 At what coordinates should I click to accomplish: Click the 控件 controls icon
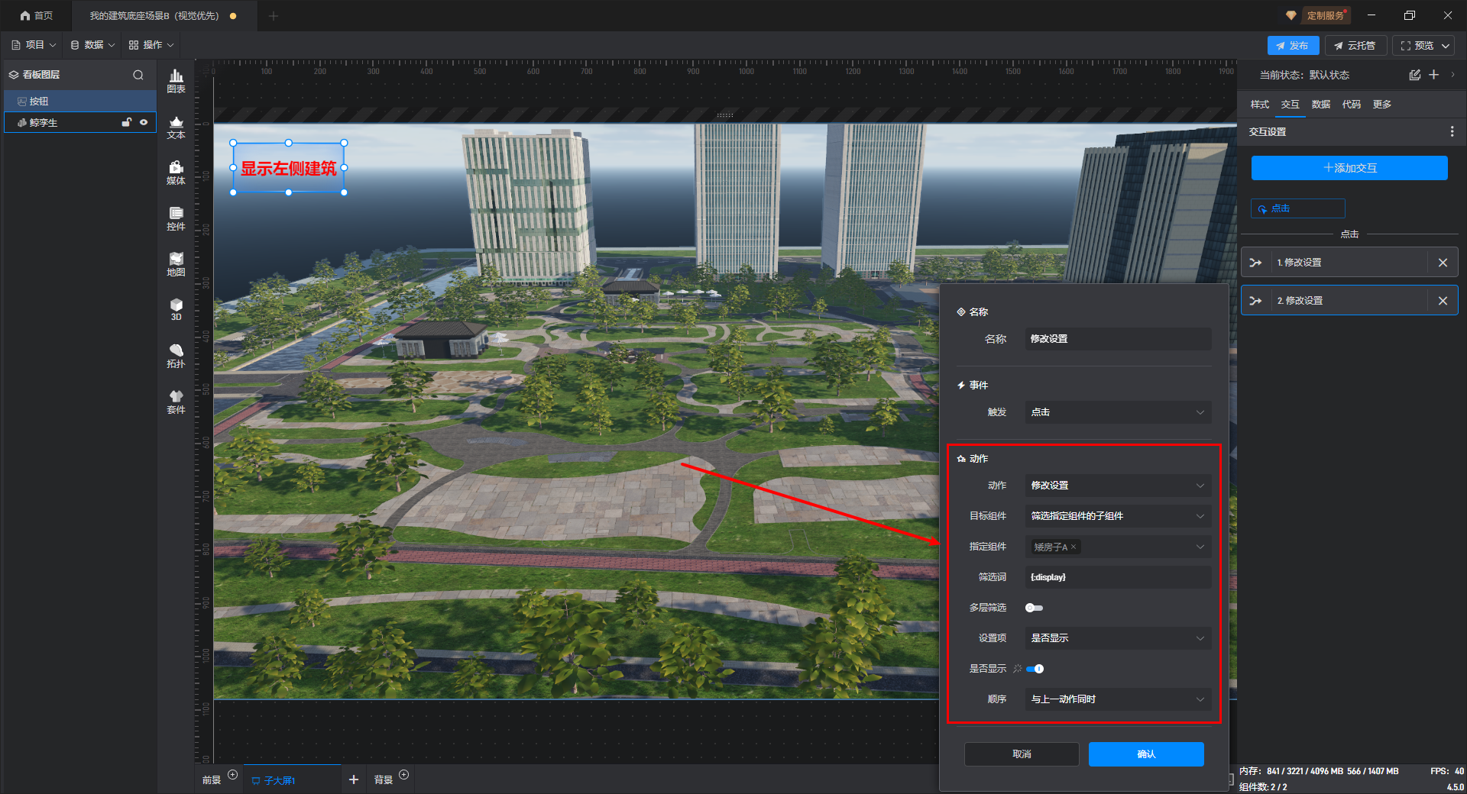click(x=176, y=218)
